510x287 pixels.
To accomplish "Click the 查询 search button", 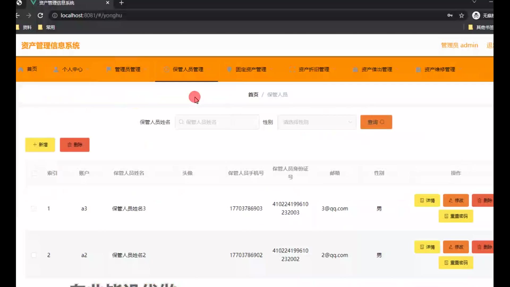I will coord(376,122).
